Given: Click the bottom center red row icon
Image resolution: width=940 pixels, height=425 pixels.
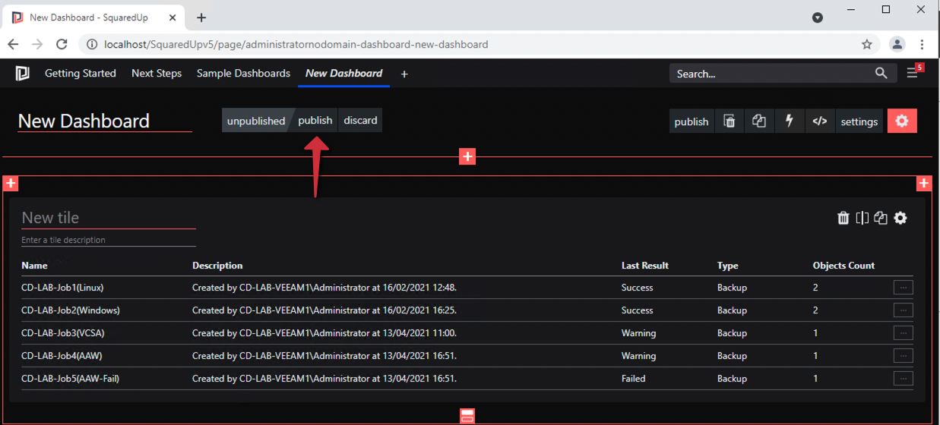Looking at the screenshot, I should 467,416.
